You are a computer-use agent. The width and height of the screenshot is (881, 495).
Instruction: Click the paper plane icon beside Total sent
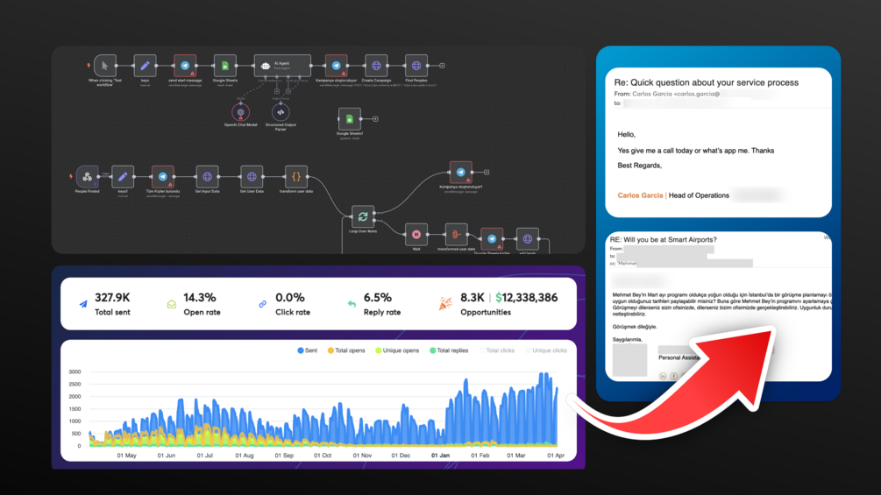pos(83,304)
